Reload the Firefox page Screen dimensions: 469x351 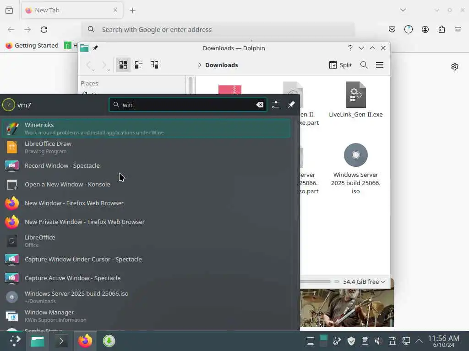point(44,30)
